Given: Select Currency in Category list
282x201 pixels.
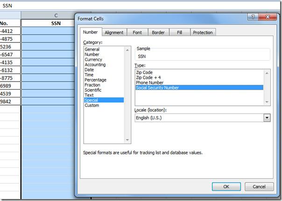Looking at the screenshot, I should (92, 60).
